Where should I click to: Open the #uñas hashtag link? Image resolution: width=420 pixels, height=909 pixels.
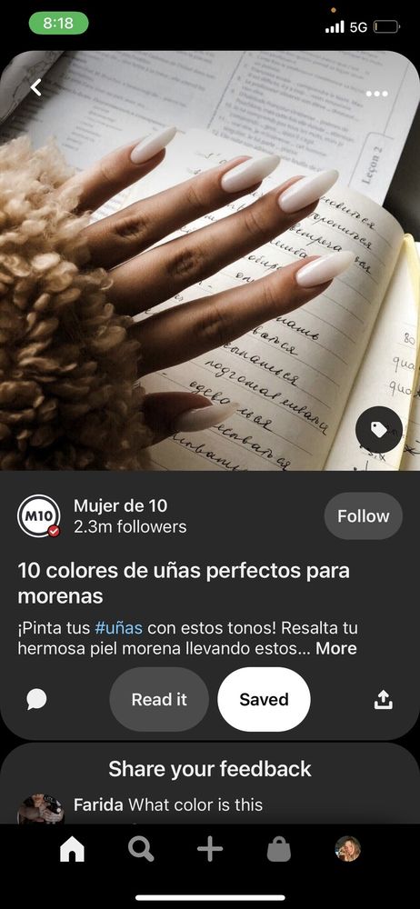pos(118,628)
